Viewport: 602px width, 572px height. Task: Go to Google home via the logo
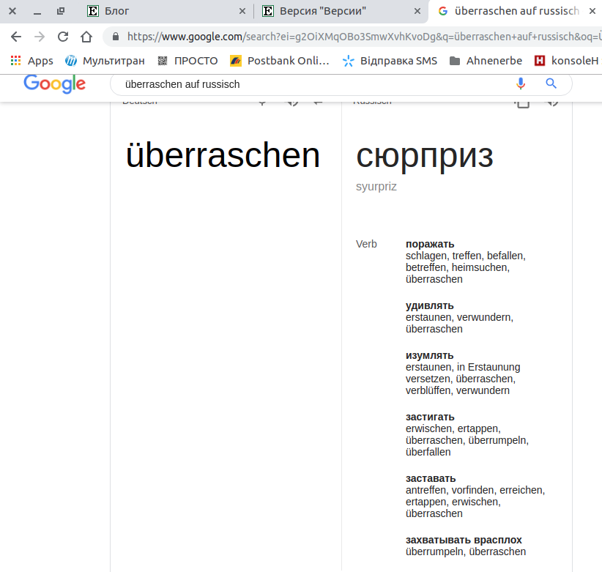coord(54,84)
